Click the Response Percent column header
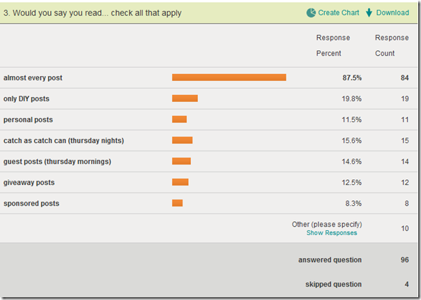 333,45
